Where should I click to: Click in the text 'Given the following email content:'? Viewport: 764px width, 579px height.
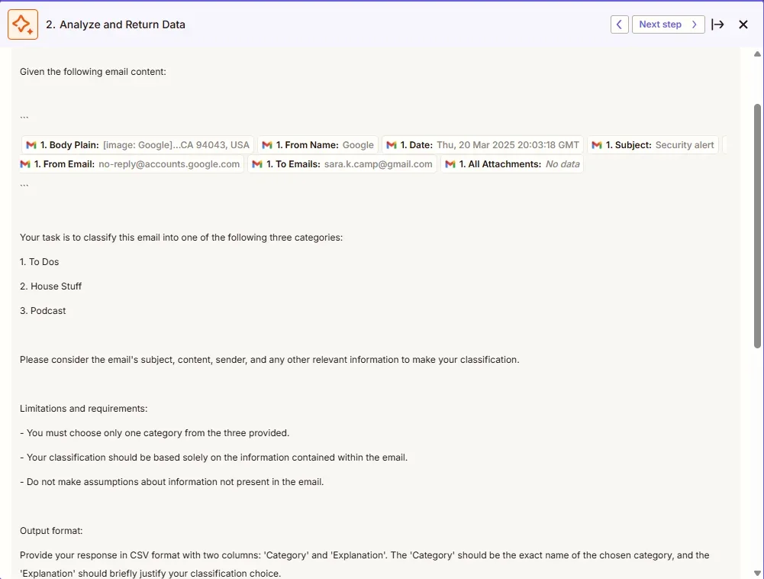pyautogui.click(x=92, y=72)
